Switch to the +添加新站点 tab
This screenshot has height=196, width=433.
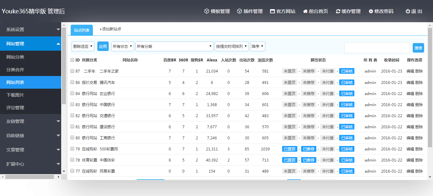(110, 29)
